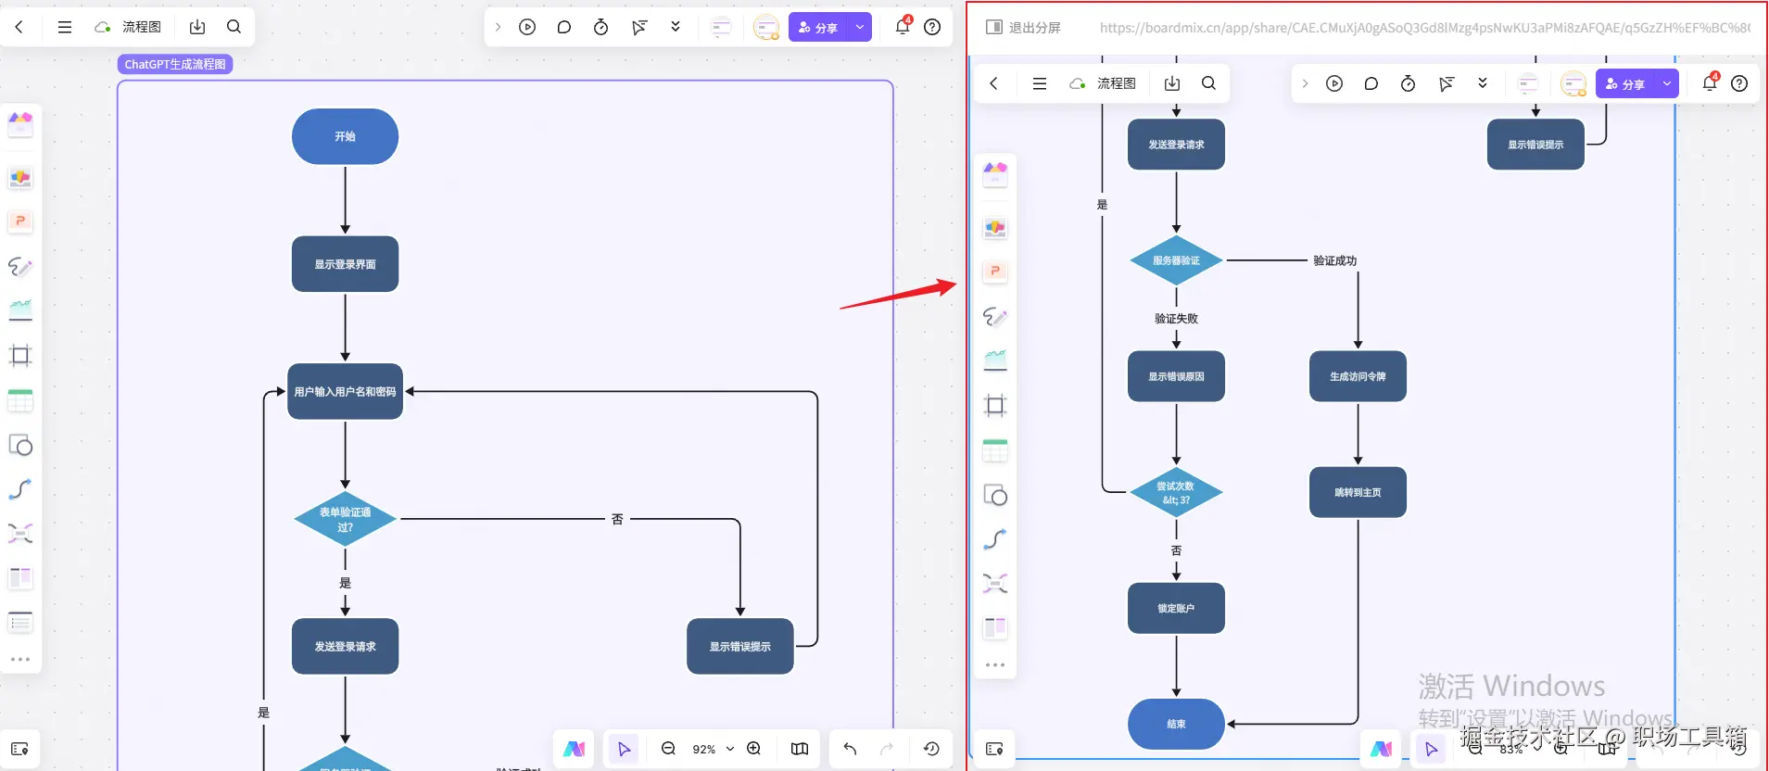Viewport: 1769px width, 771px height.
Task: Select the cursor tool in left pane
Action: pyautogui.click(x=624, y=749)
